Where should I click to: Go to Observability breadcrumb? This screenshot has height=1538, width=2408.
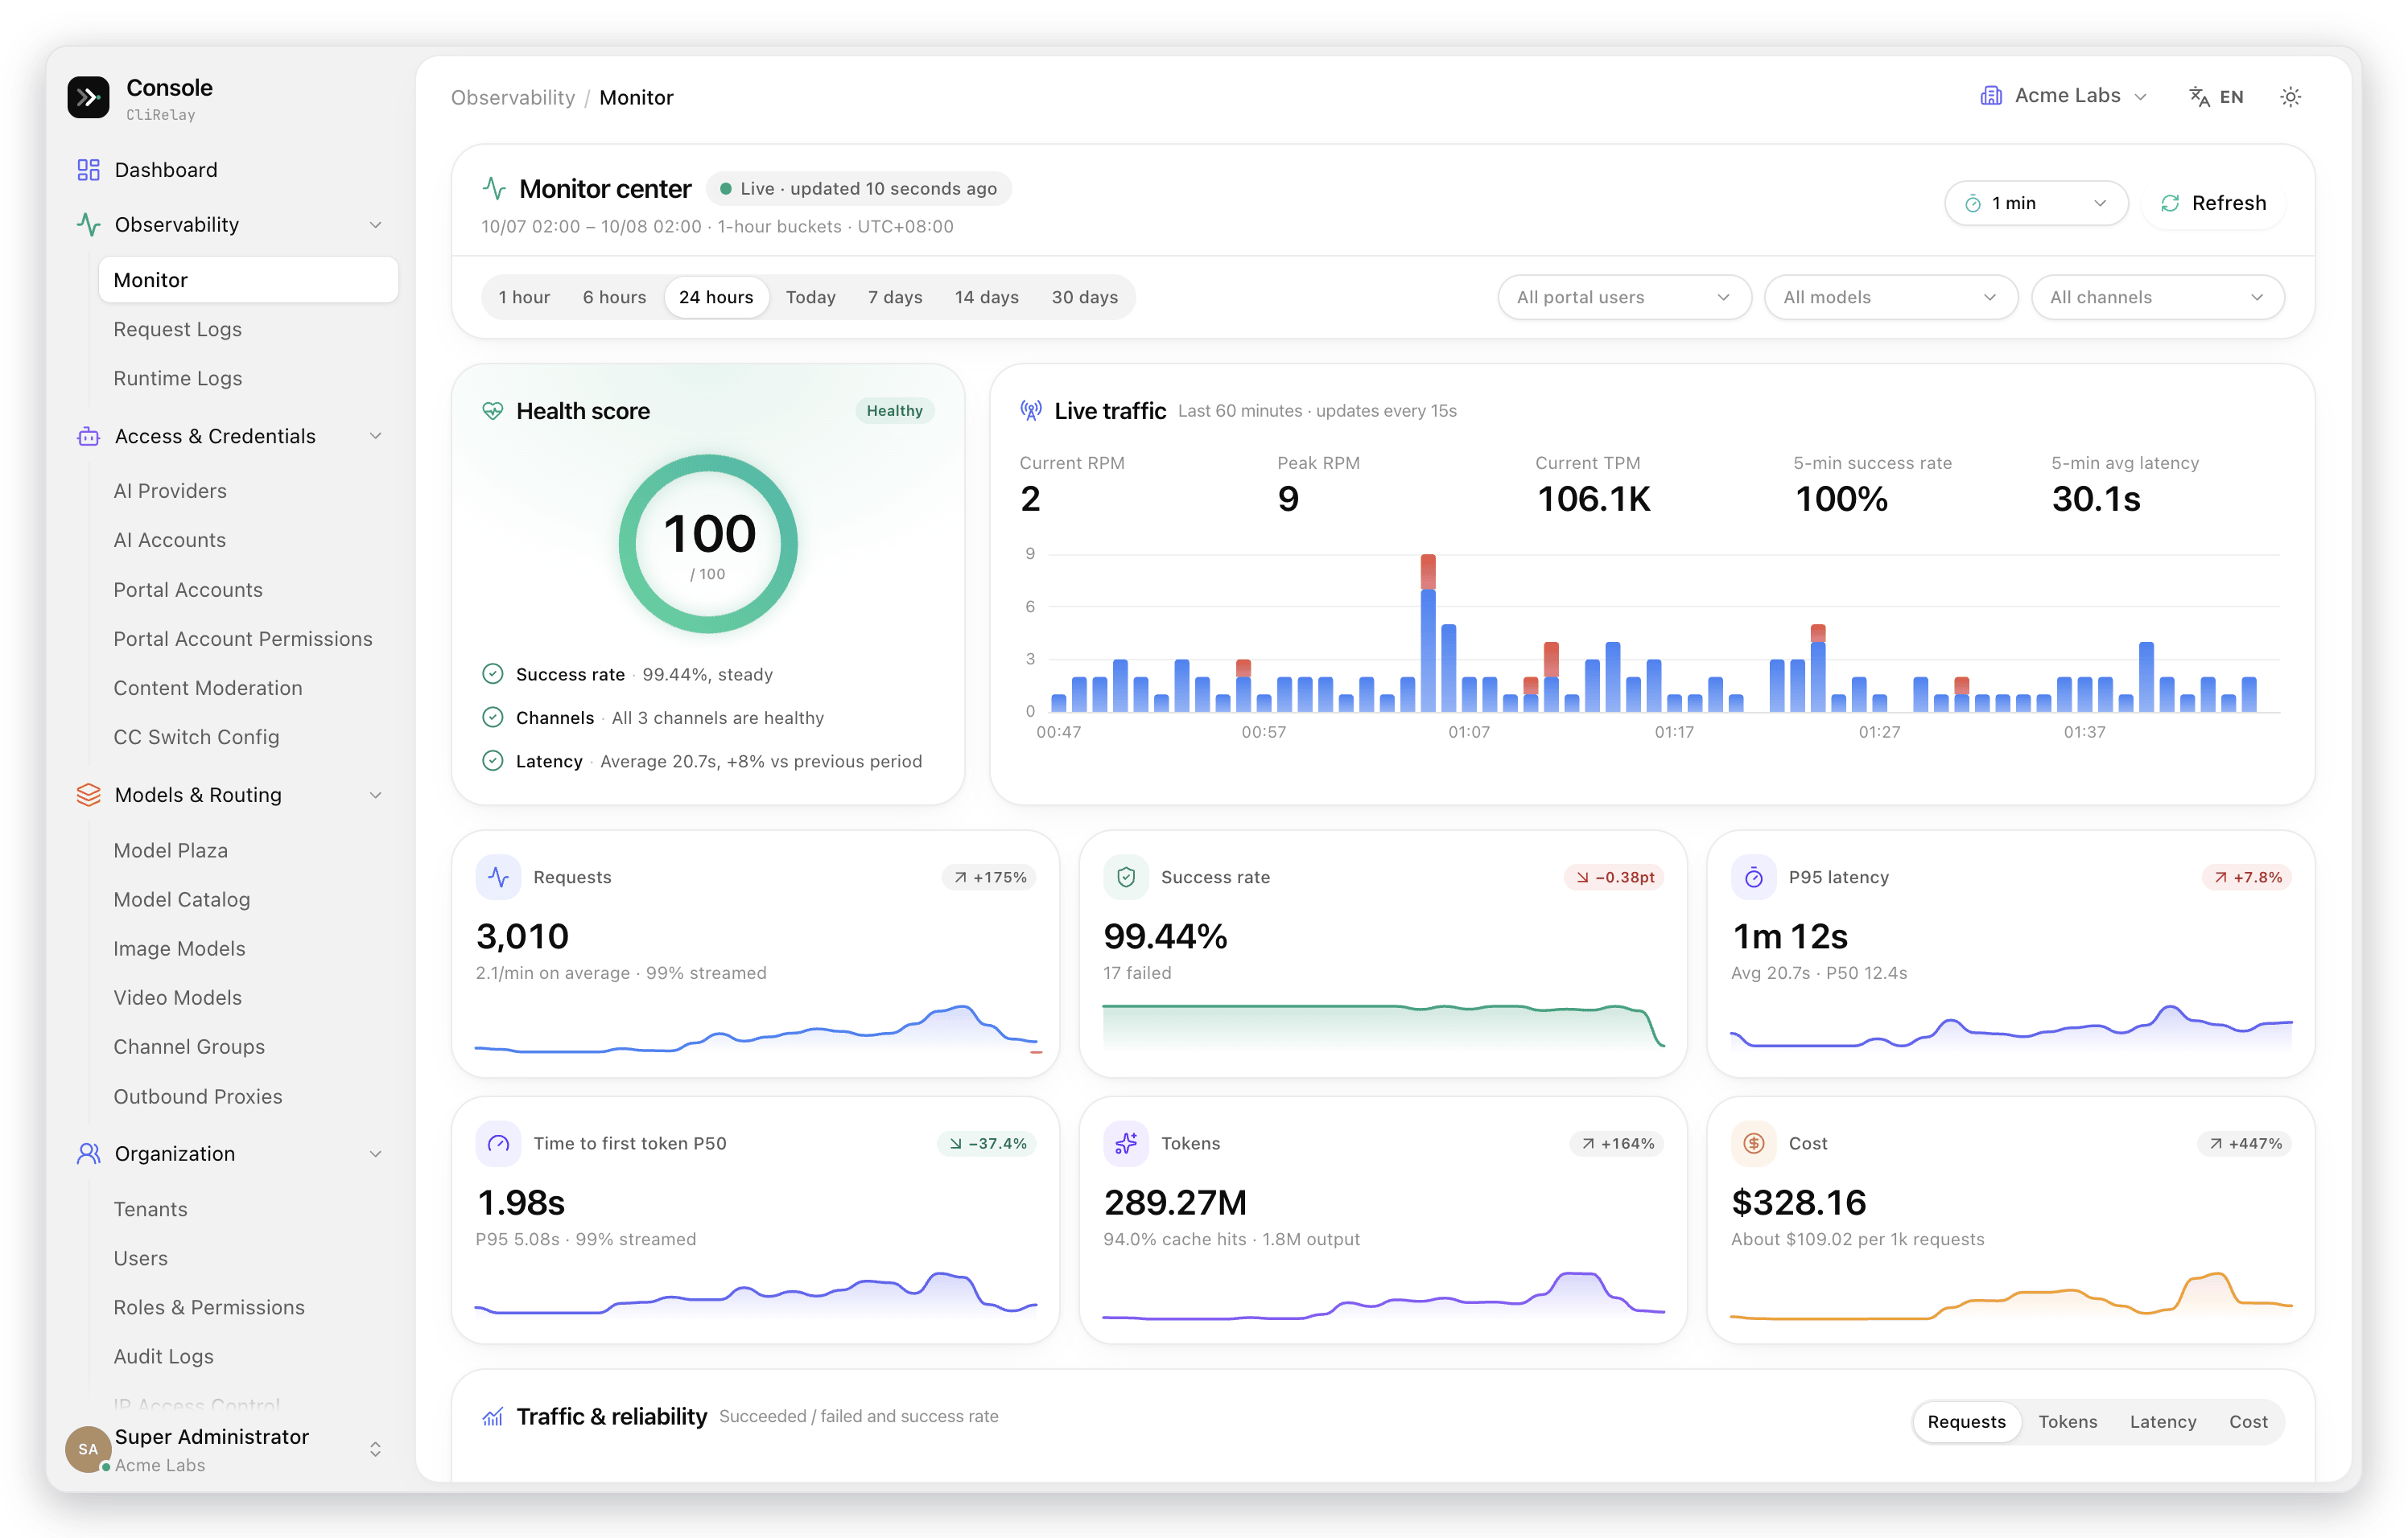coord(512,97)
